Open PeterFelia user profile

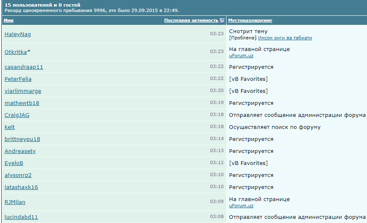pos(18,79)
